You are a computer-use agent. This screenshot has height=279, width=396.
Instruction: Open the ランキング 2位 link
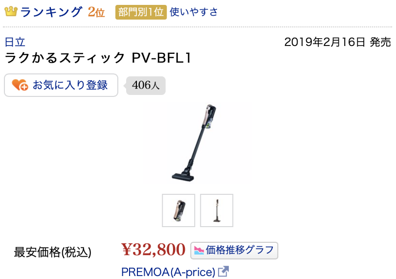coord(63,12)
